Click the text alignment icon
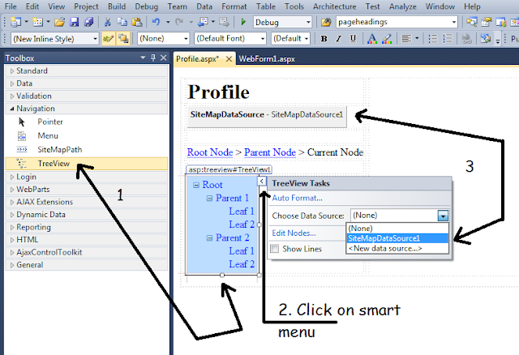Viewport: 519px width, 355px height. (406, 39)
